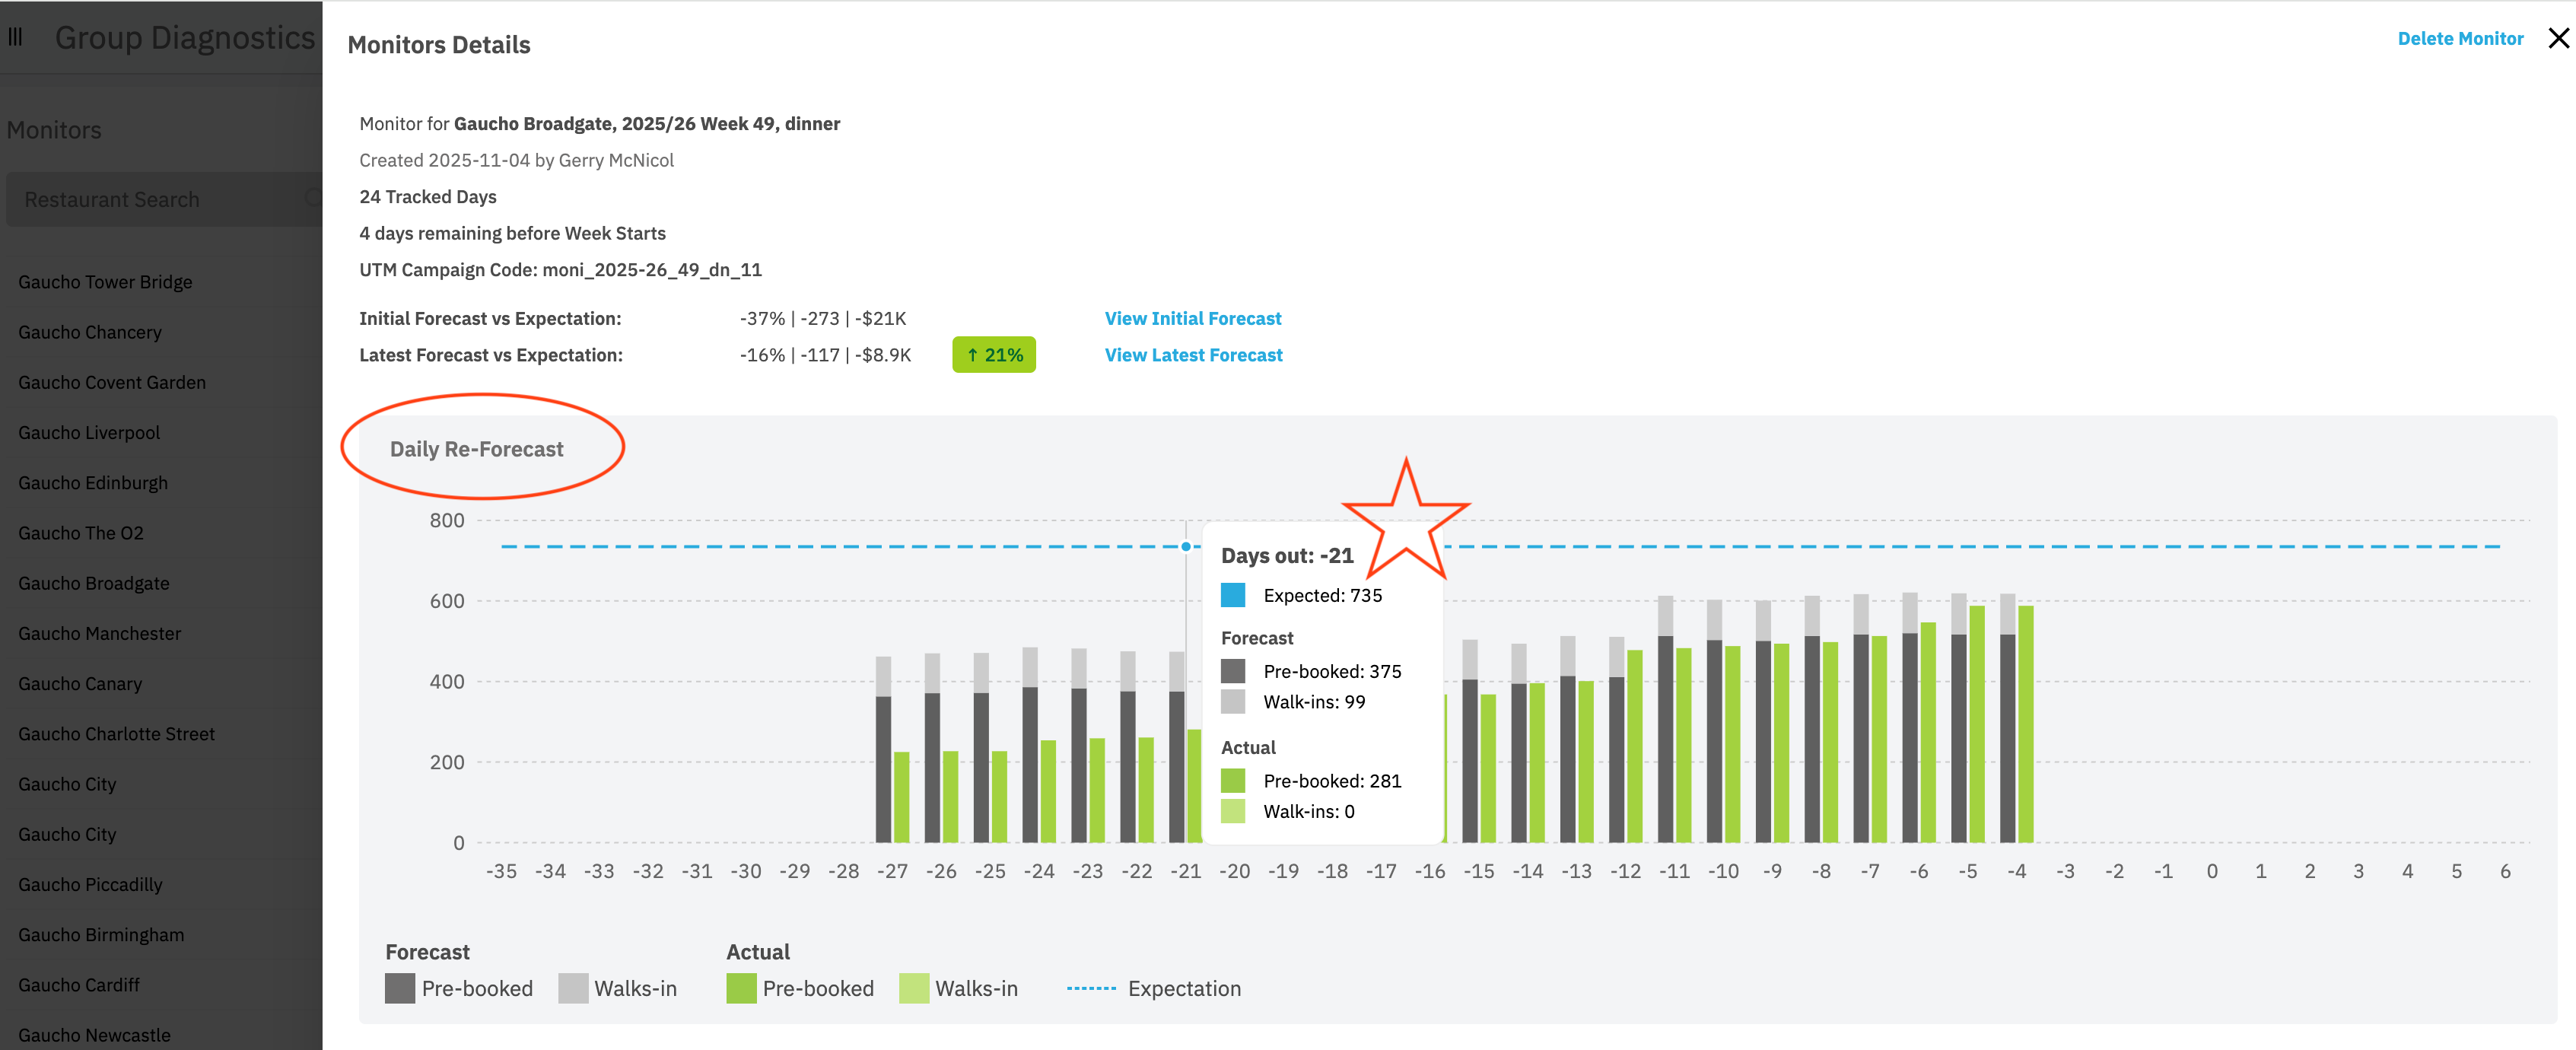The image size is (2576, 1050).
Task: Select Gaucho Broadgate restaurant
Action: click(94, 583)
